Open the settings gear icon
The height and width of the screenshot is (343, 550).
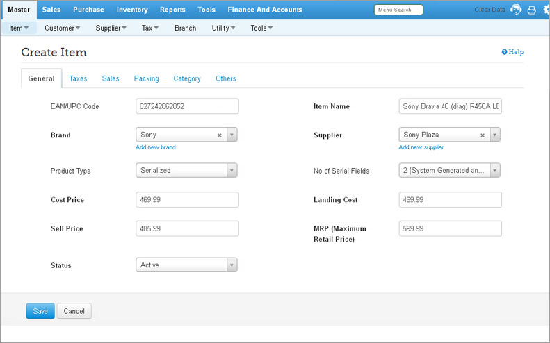pos(546,10)
